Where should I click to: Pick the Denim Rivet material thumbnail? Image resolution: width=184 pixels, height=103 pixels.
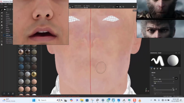28,52
